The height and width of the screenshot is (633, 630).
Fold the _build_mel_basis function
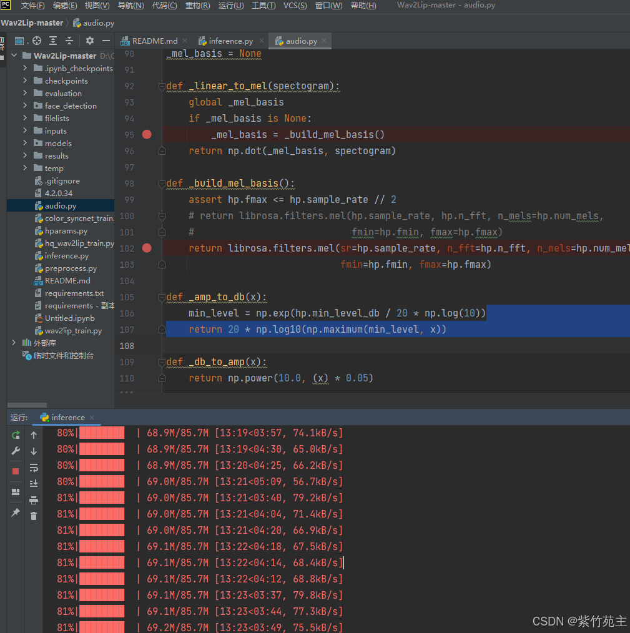(x=162, y=184)
